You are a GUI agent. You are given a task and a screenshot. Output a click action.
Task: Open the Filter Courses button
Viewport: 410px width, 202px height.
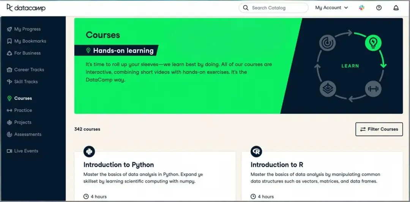click(379, 129)
